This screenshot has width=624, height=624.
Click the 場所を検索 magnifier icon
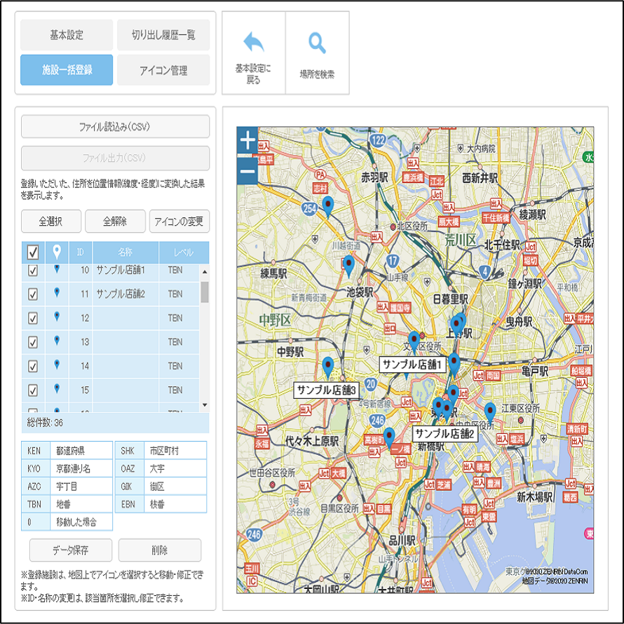tap(317, 44)
